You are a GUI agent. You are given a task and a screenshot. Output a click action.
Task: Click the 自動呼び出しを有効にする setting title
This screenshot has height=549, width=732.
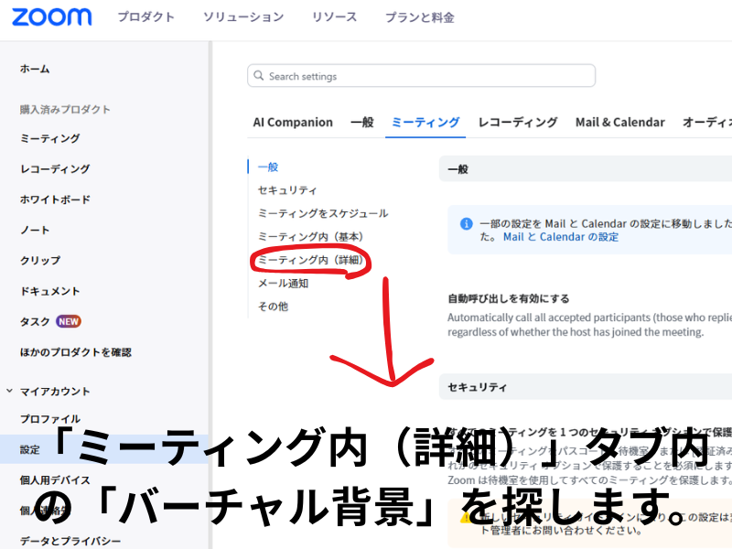[509, 299]
